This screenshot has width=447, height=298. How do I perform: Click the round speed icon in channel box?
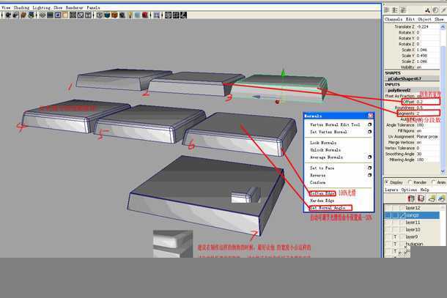tap(435, 10)
